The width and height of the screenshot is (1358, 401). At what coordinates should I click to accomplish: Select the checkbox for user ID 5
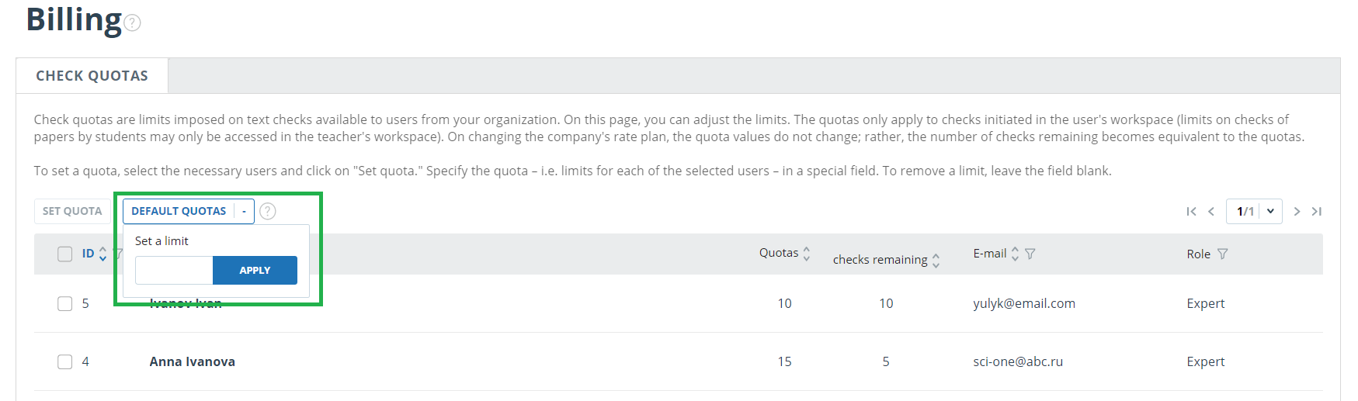pos(65,303)
